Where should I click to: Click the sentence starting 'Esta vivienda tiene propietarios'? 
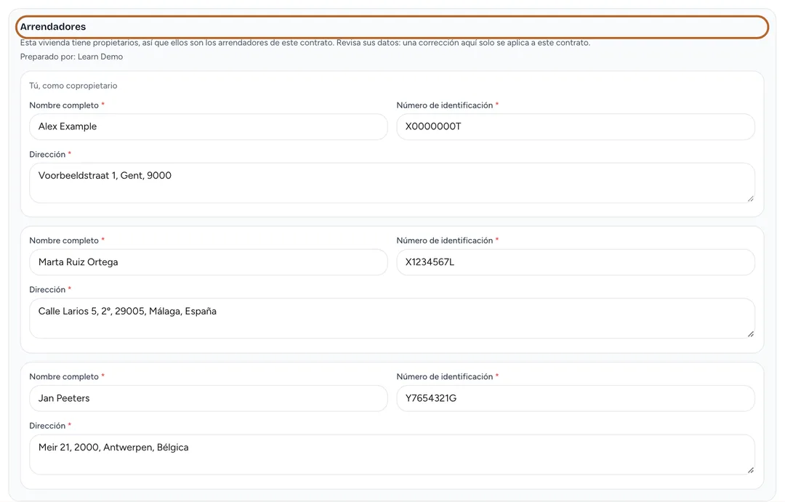305,43
